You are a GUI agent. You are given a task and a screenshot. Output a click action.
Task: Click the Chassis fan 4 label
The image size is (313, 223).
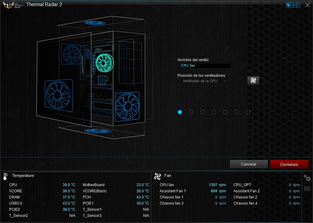[245, 203]
